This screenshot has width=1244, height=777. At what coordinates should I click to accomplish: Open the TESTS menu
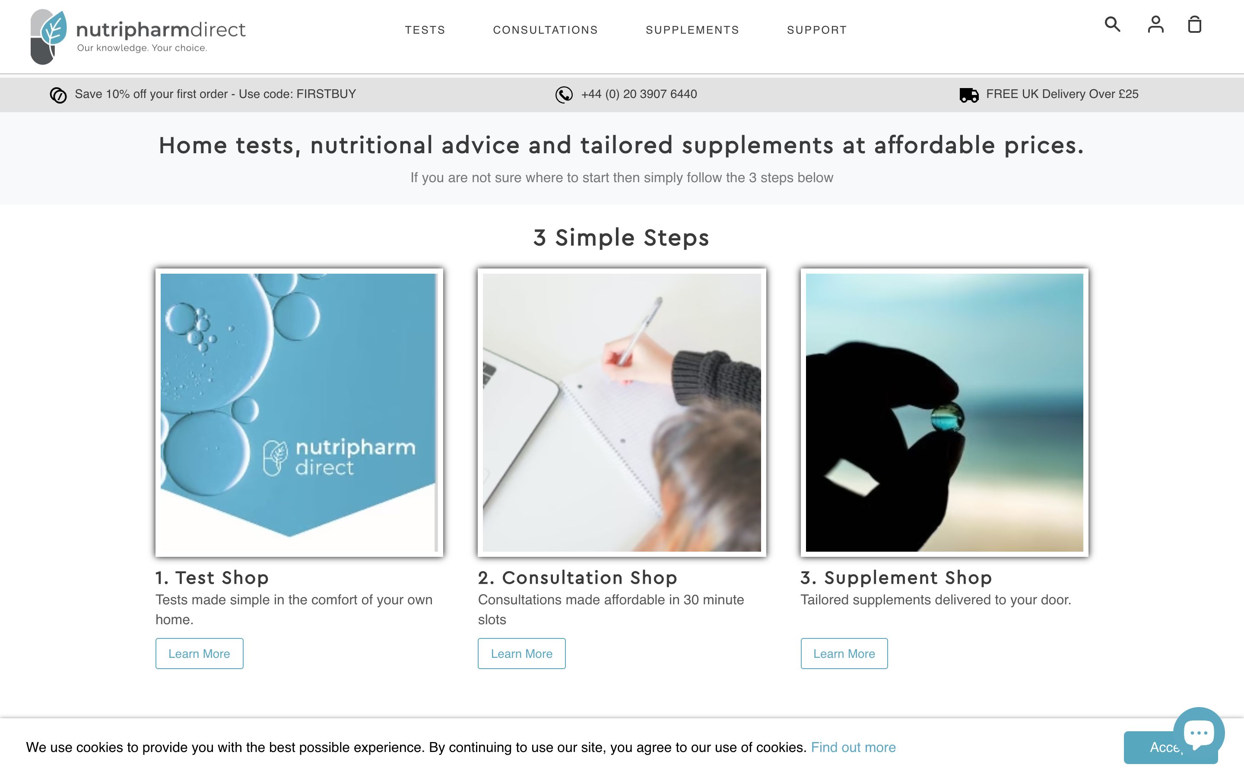pyautogui.click(x=425, y=30)
